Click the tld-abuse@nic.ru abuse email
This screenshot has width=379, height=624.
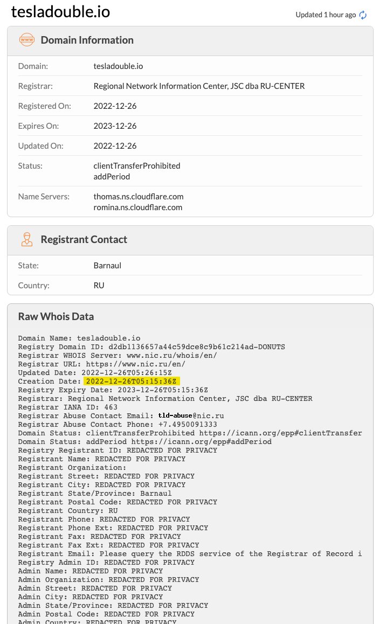click(x=191, y=415)
